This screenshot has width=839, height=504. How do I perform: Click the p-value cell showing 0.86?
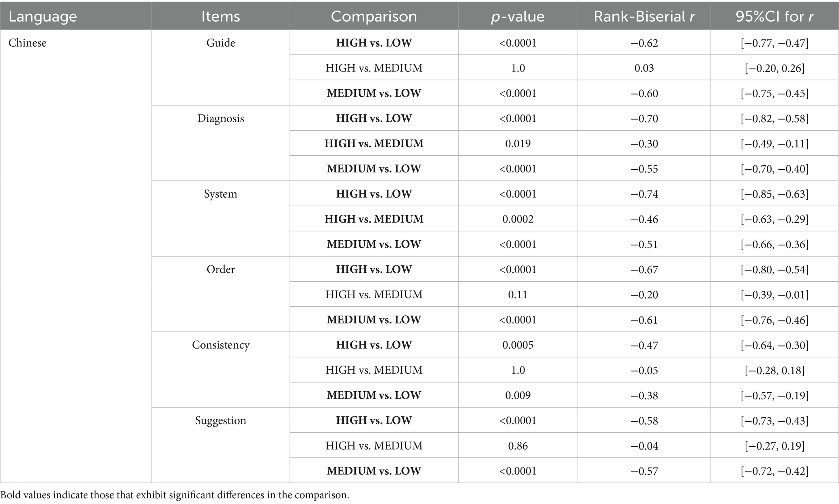click(x=518, y=446)
